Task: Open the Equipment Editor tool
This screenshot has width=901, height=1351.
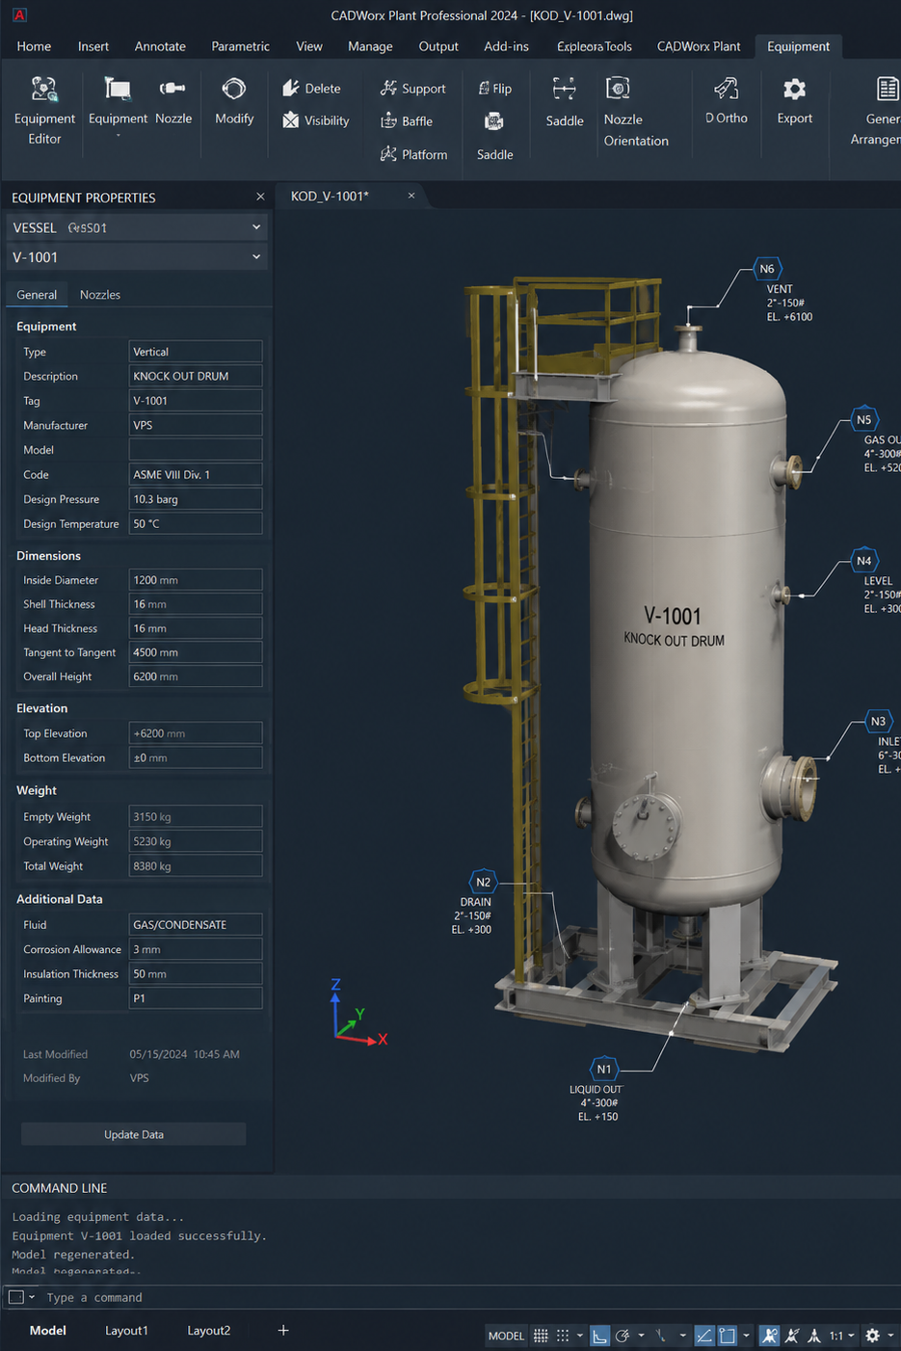Action: click(x=44, y=111)
